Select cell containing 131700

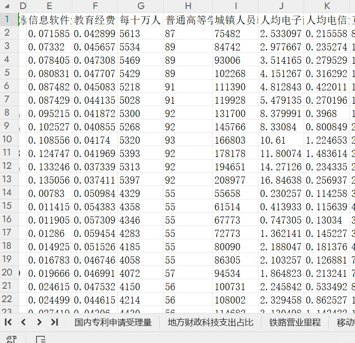pyautogui.click(x=236, y=113)
